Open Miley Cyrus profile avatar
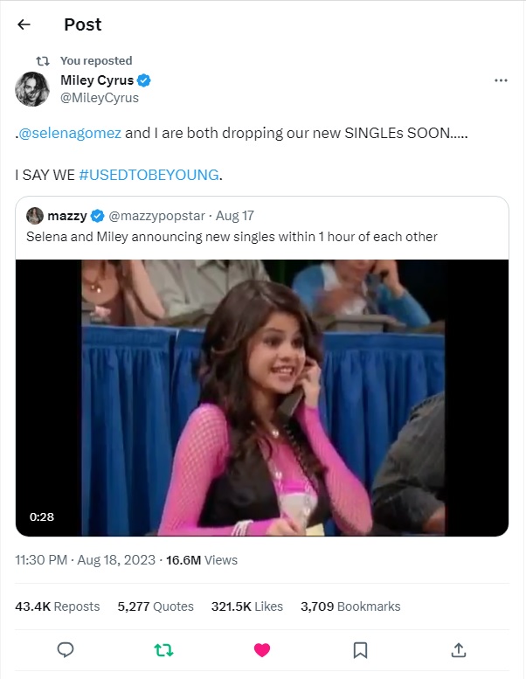526x679 pixels. (x=31, y=89)
